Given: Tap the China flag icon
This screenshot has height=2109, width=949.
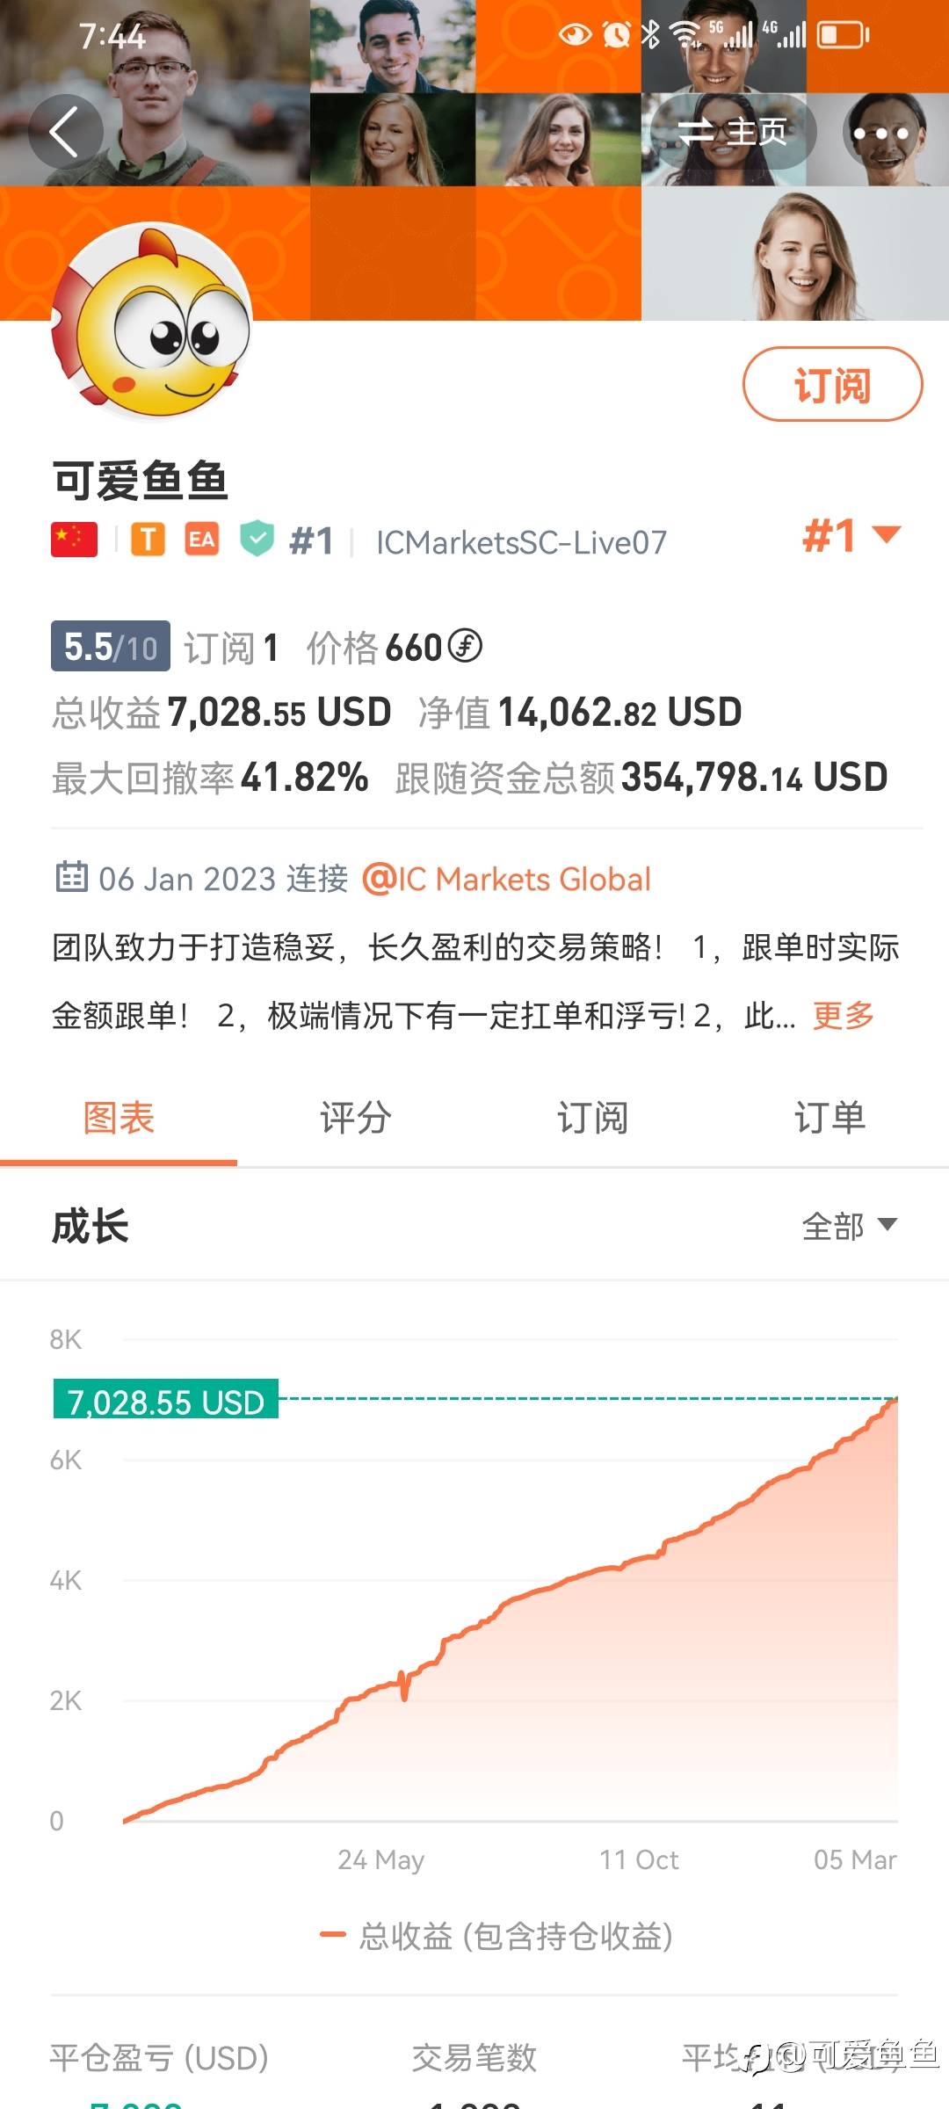Looking at the screenshot, I should coord(74,540).
